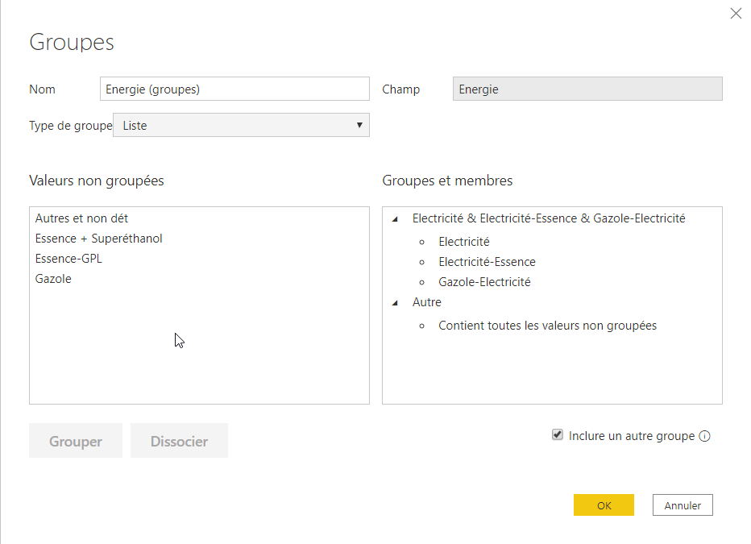Viewport: 751px width, 544px height.
Task: Collapse the Autre group triangle
Action: click(395, 303)
